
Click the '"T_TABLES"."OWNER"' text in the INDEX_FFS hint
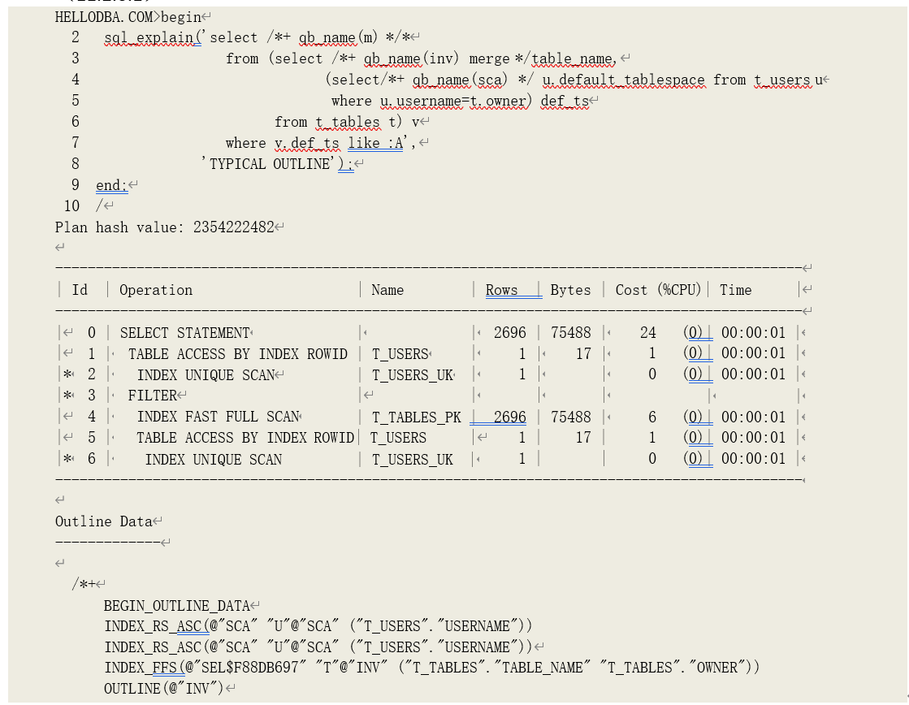(x=674, y=668)
